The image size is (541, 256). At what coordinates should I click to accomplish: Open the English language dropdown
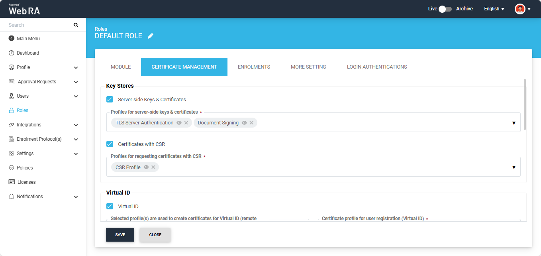pos(494,9)
